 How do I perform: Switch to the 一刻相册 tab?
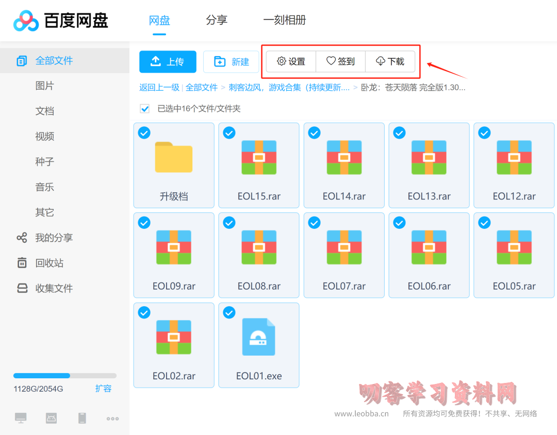click(285, 20)
